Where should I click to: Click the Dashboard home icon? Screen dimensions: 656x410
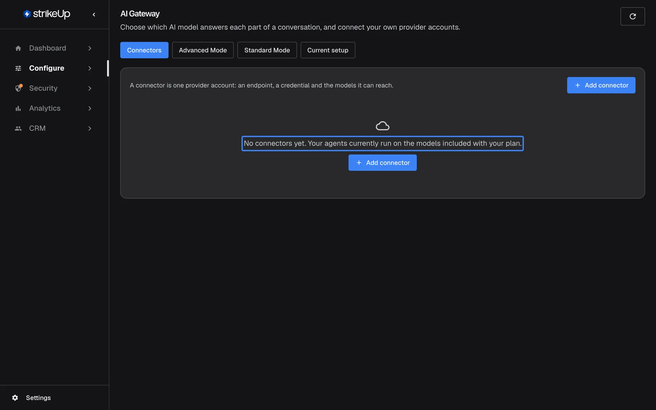pyautogui.click(x=18, y=48)
